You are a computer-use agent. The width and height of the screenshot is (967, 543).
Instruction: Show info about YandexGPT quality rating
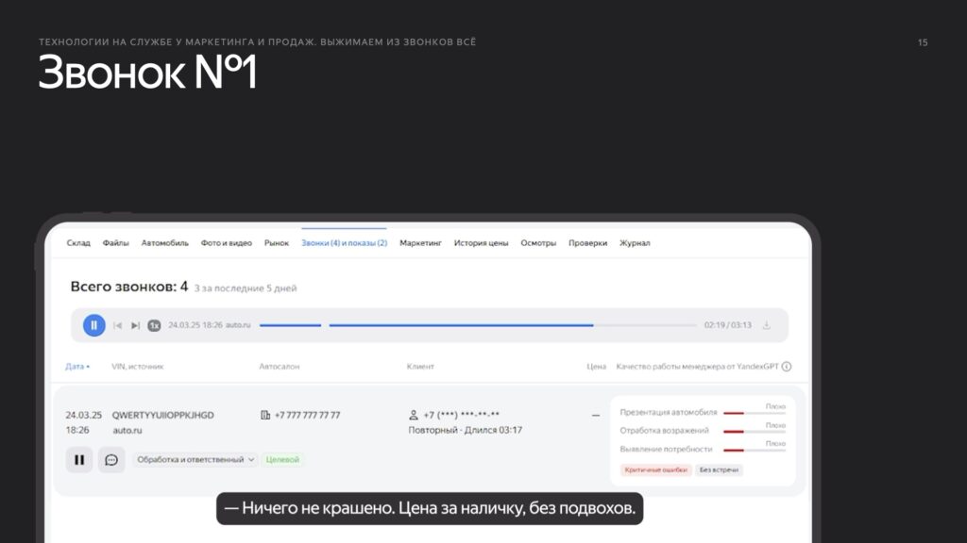(x=787, y=367)
